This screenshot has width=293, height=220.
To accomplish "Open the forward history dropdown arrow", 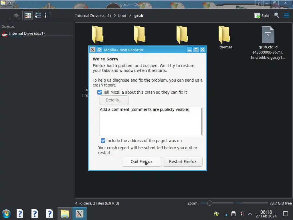I will (x=19, y=19).
